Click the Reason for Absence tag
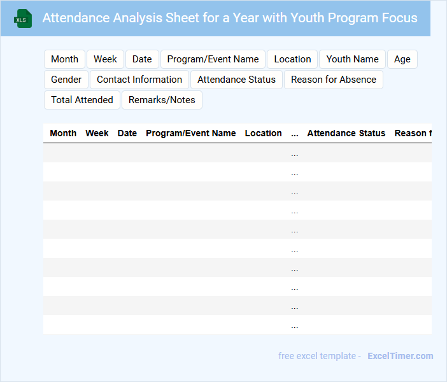Image resolution: width=447 pixels, height=382 pixels. tap(333, 80)
